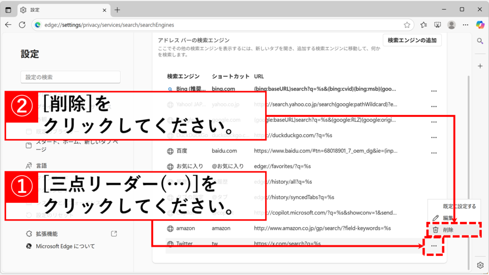
Task: Click edge://favorites/?q=%s URL text
Action: coord(282,166)
